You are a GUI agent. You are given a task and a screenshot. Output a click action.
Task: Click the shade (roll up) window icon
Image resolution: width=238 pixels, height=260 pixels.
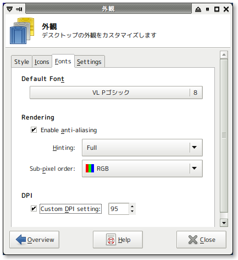[198, 9]
